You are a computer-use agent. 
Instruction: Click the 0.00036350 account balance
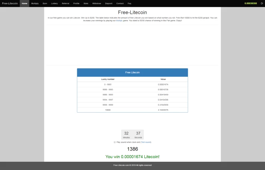coord(251,3)
